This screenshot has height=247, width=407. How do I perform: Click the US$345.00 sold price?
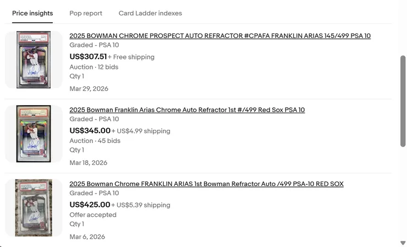pos(90,131)
